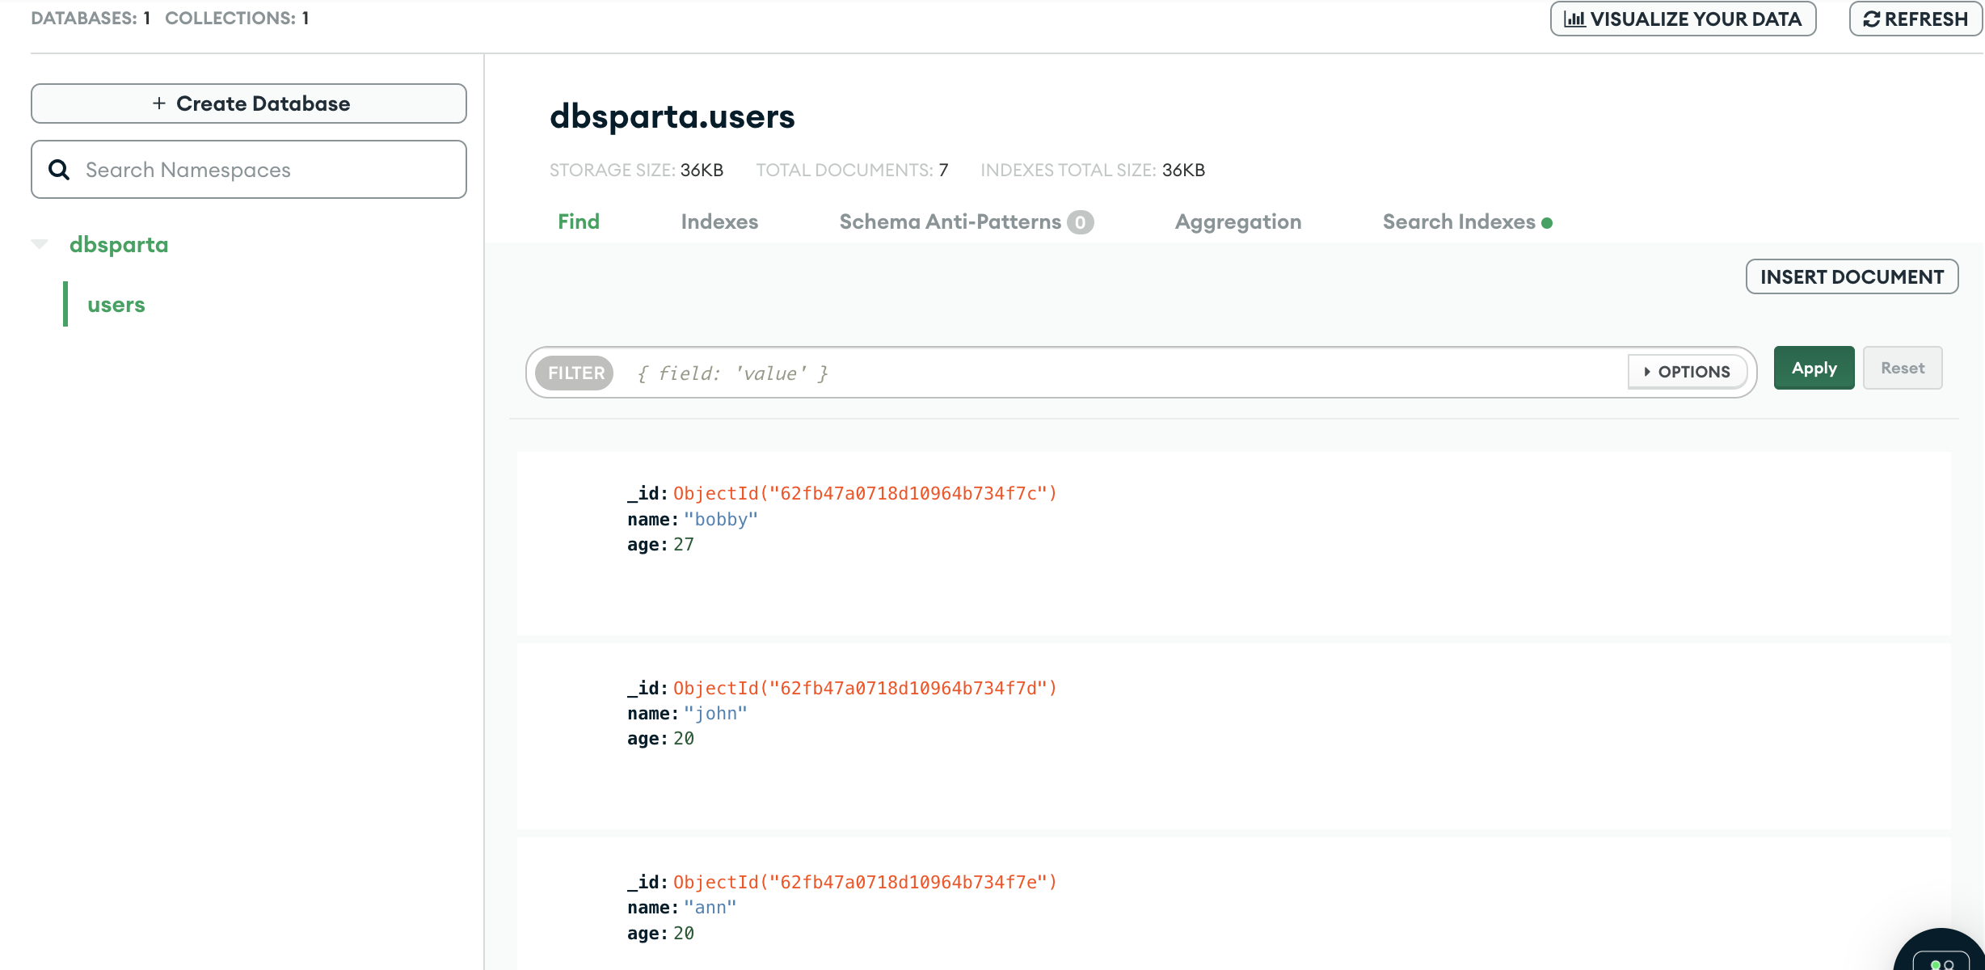Click the magnifier icon in Search Namespaces
The height and width of the screenshot is (970, 1985).
[59, 170]
